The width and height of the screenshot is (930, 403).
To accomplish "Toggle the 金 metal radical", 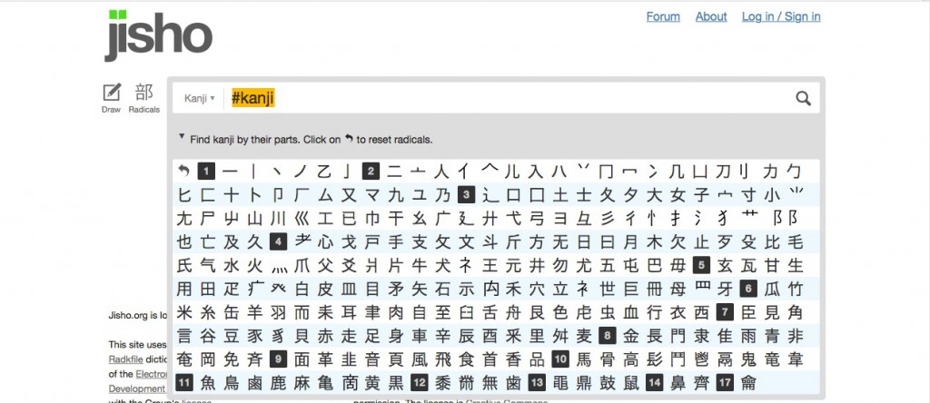I will pos(631,335).
